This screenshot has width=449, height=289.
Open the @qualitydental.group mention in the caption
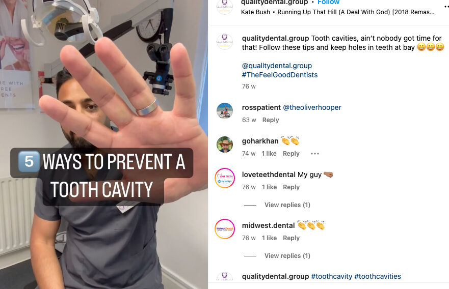[277, 66]
